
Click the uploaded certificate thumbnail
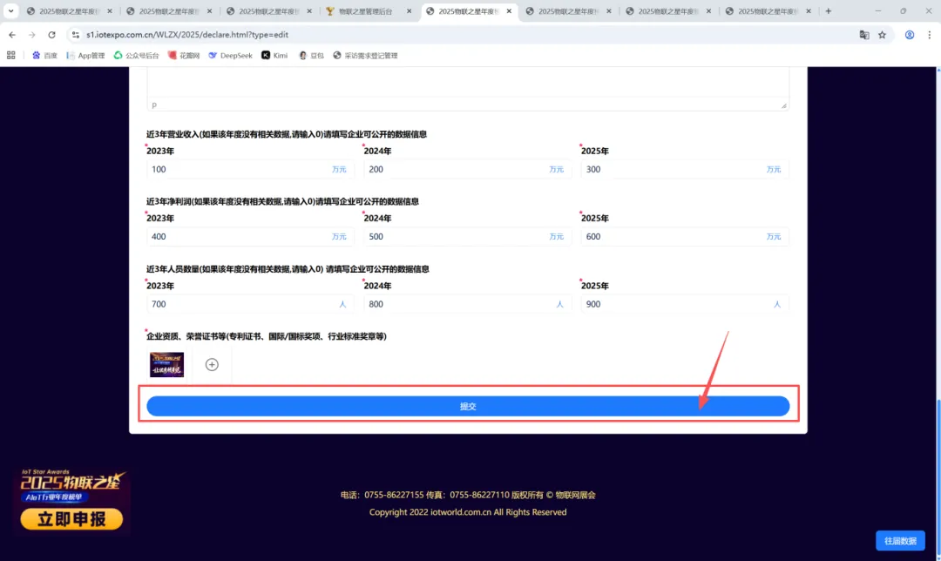click(x=166, y=364)
